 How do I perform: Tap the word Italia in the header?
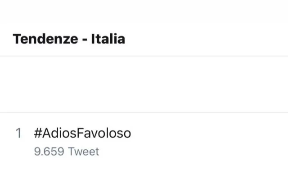[x=108, y=39]
